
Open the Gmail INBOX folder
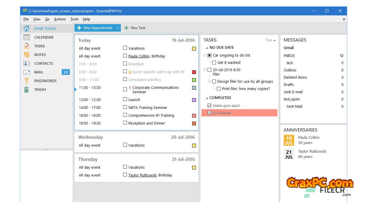coord(289,55)
